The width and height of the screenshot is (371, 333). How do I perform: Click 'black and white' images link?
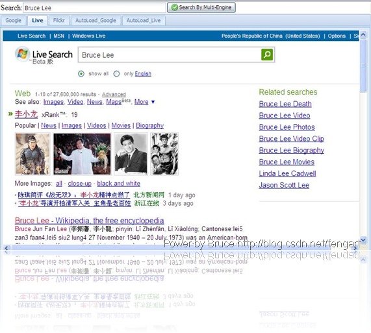pyautogui.click(x=118, y=184)
